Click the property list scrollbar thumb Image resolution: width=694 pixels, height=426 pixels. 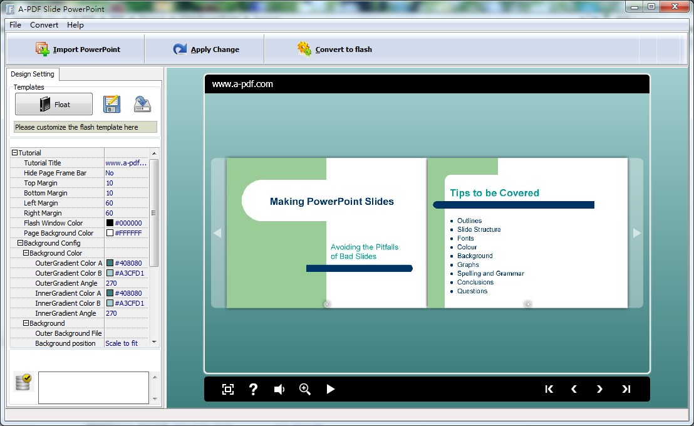pos(153,212)
